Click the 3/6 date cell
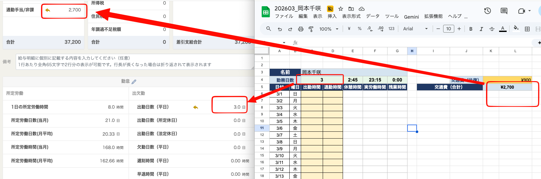The image size is (541, 179). tap(280, 128)
